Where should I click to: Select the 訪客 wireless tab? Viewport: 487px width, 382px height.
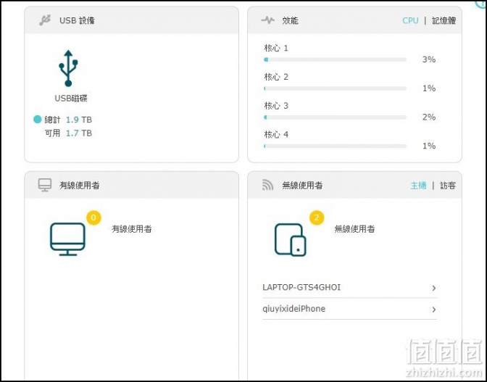(x=448, y=186)
